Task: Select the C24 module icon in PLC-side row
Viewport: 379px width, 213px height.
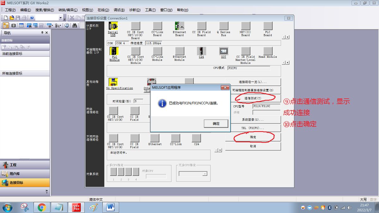Action: click(x=201, y=51)
